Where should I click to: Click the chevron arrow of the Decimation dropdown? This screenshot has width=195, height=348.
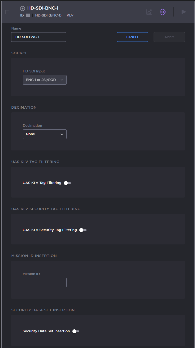tap(62, 134)
